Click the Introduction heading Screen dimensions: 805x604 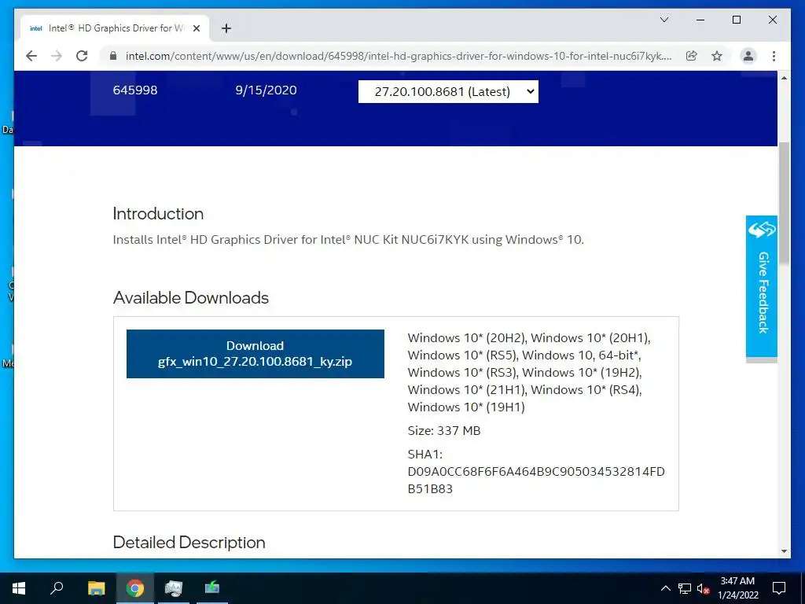point(158,214)
